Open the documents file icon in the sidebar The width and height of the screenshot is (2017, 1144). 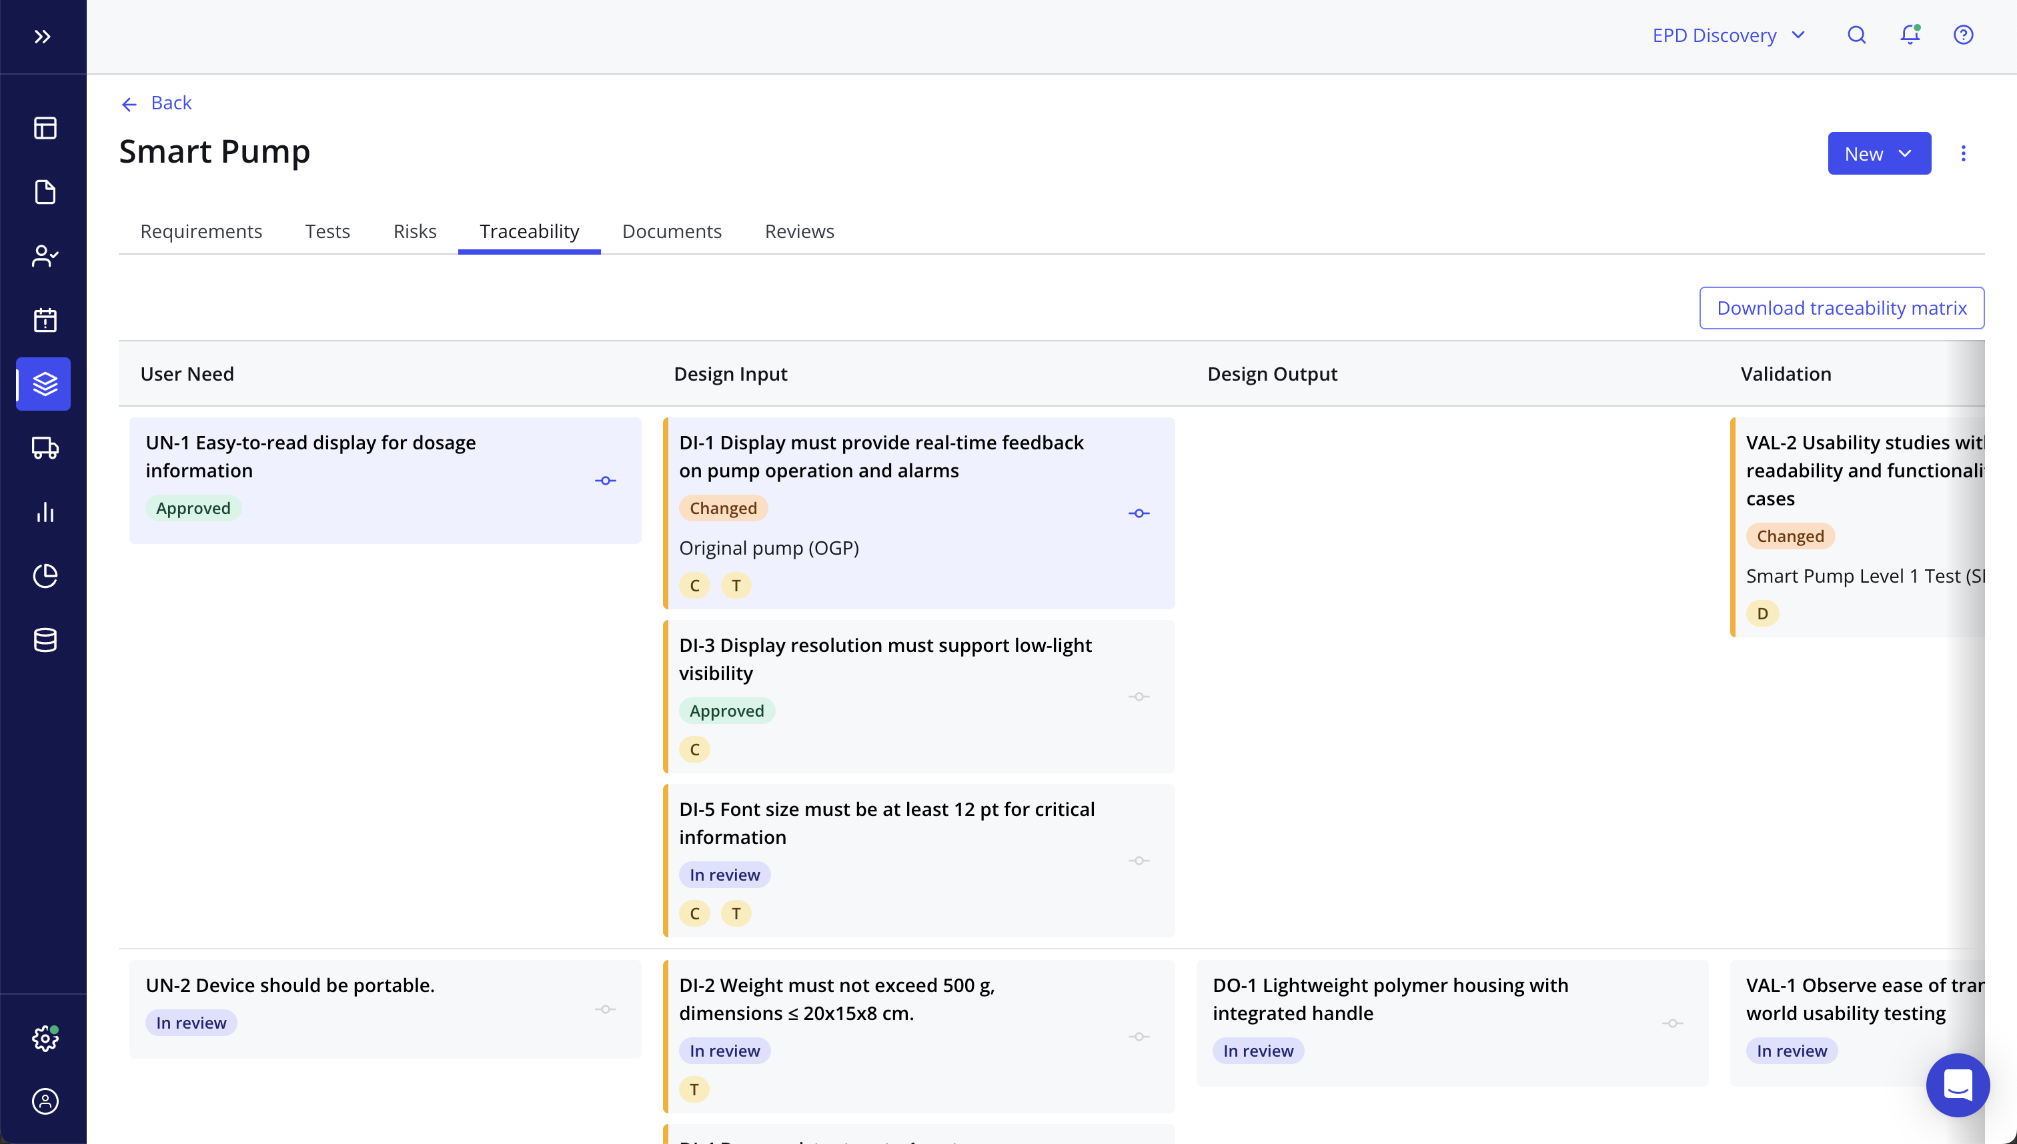[x=45, y=192]
